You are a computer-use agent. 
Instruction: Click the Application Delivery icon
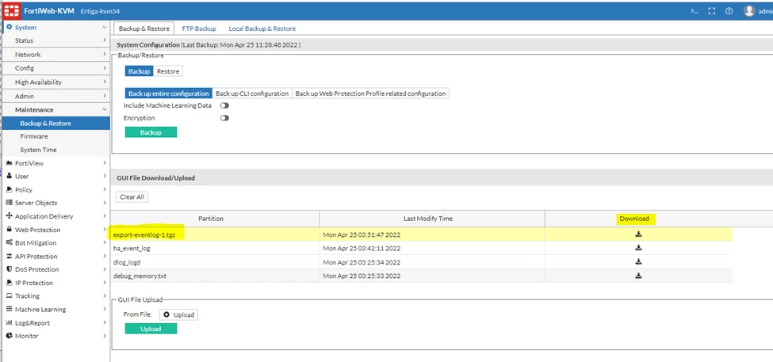point(10,215)
